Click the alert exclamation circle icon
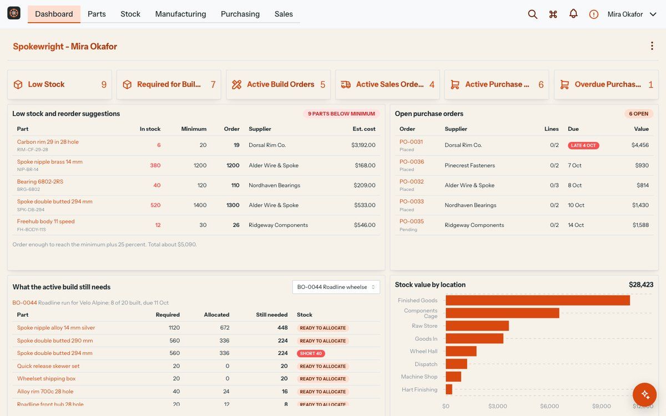Image resolution: width=666 pixels, height=416 pixels. point(594,14)
